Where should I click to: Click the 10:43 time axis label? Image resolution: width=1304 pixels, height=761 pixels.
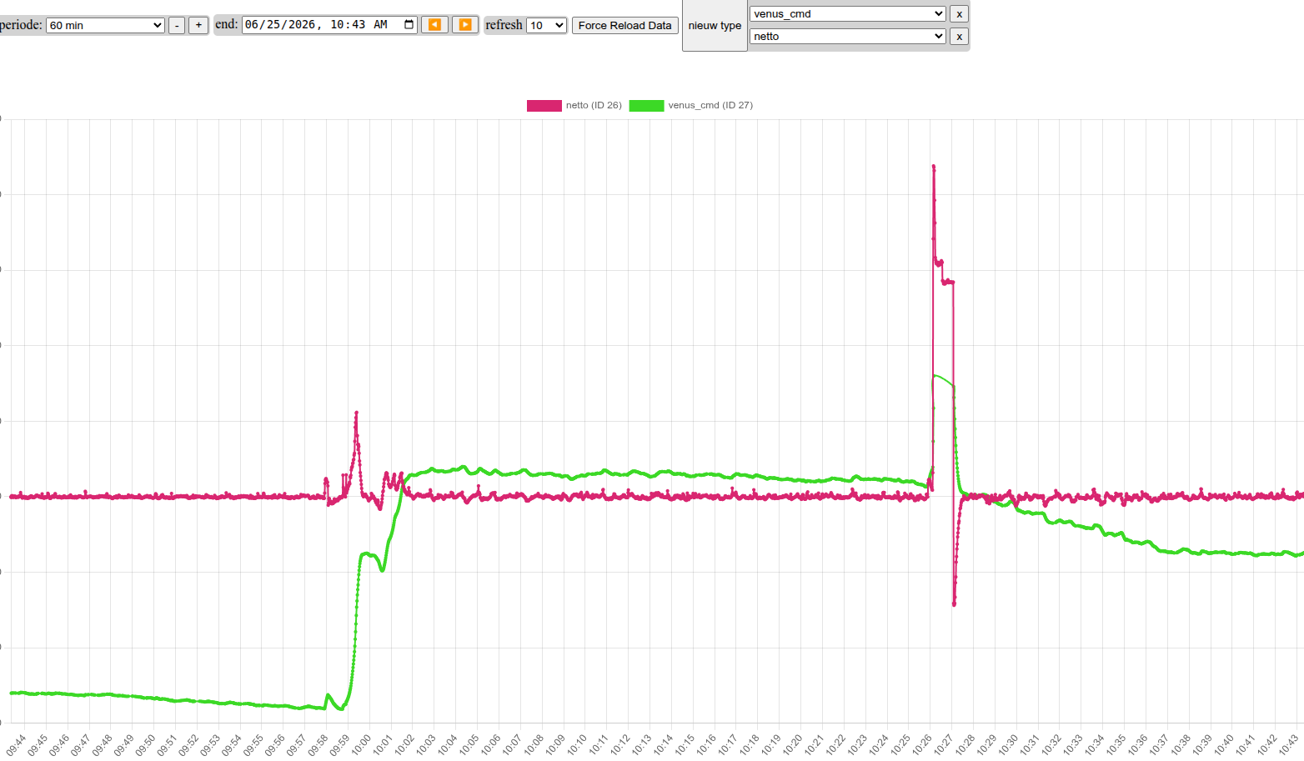click(x=1288, y=745)
